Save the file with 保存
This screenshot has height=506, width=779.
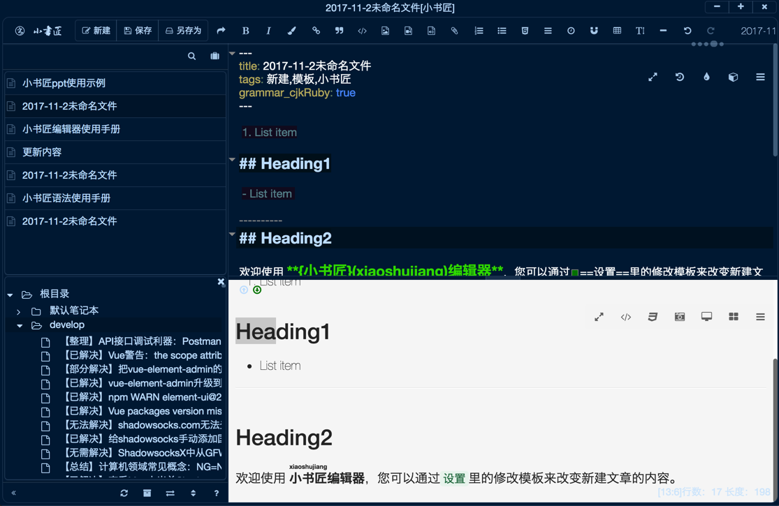(138, 31)
